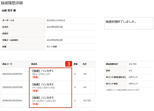This screenshot has width=154, height=111.
Task: Click the footnote about 獲得ポイント
Action: (x=123, y=90)
